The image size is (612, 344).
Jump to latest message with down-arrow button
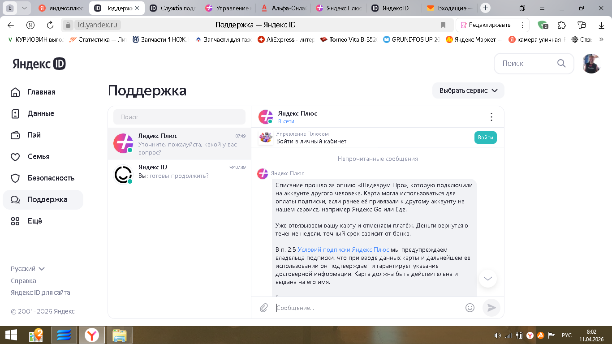click(488, 278)
